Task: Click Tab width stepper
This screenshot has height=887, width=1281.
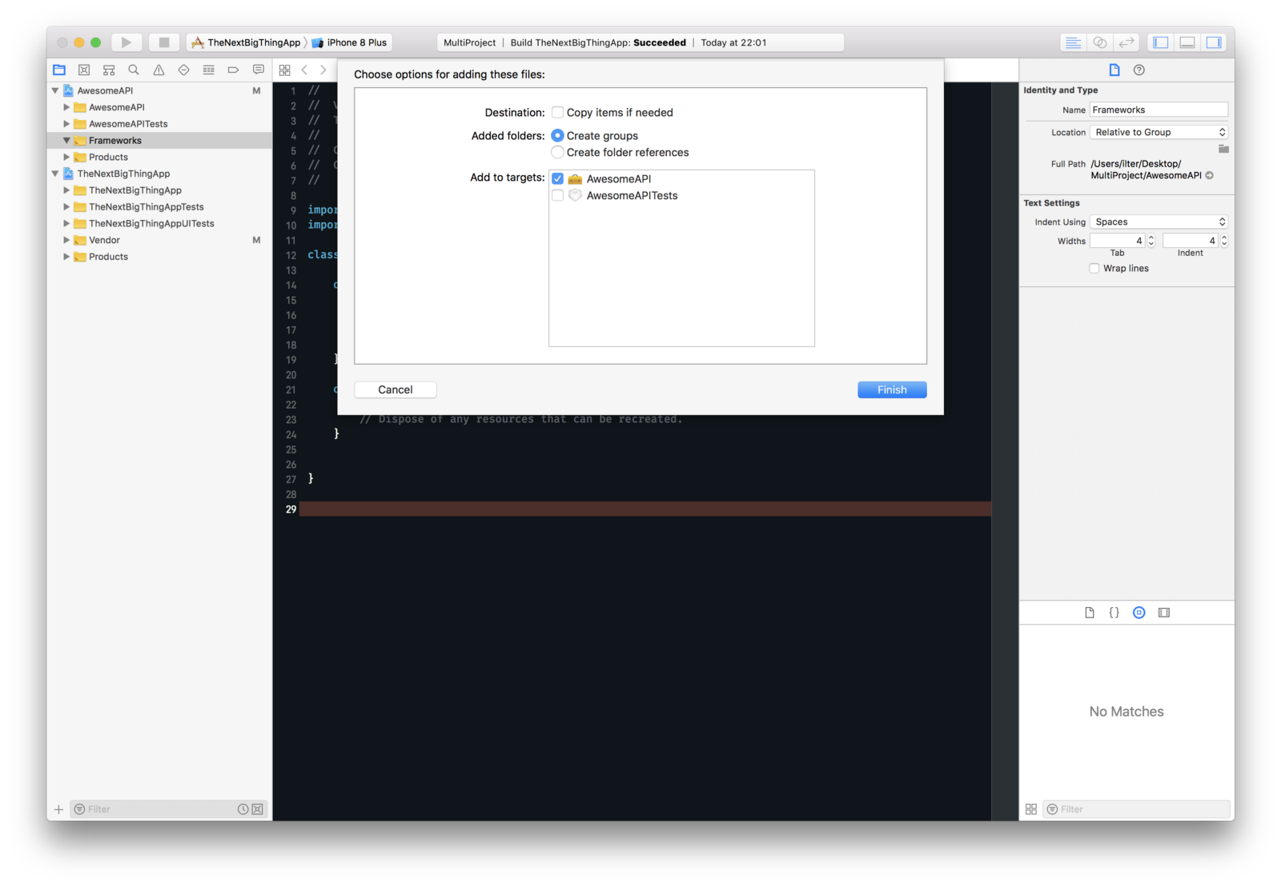Action: pyautogui.click(x=1151, y=241)
